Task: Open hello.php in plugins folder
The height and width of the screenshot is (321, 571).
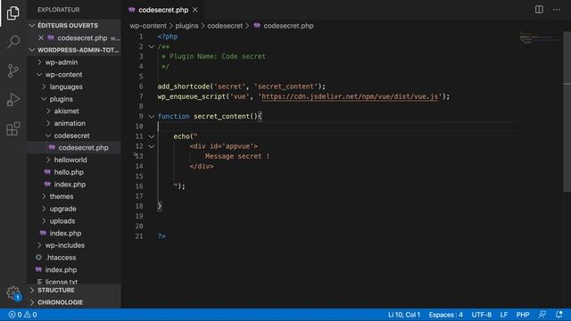Action: 73,172
